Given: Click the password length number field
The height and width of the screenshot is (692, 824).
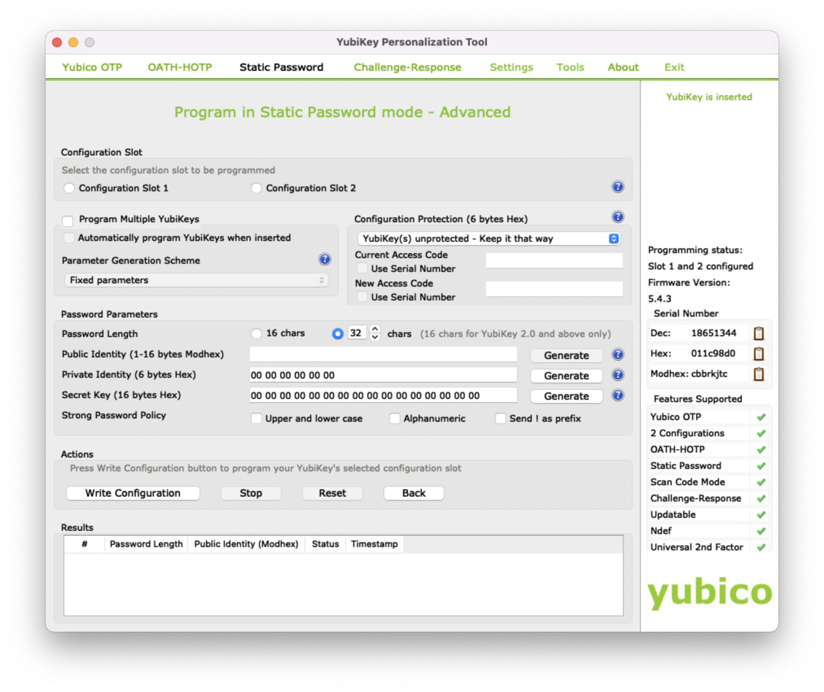Looking at the screenshot, I should [357, 333].
